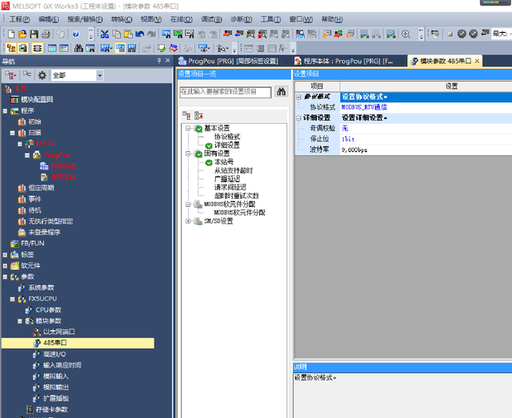Expand the SM/SD设置 tree node
The width and height of the screenshot is (512, 418).
[188, 221]
